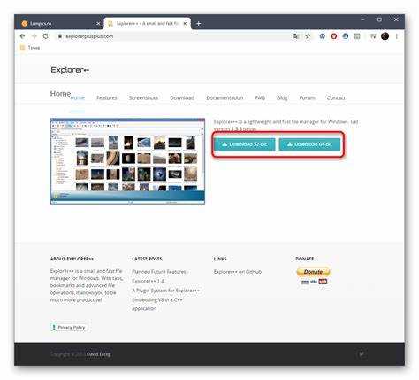Go to the Documentation page
The height and width of the screenshot is (380, 419).
[x=225, y=97]
